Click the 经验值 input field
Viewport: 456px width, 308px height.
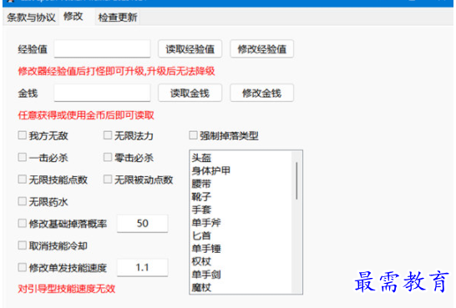102,48
